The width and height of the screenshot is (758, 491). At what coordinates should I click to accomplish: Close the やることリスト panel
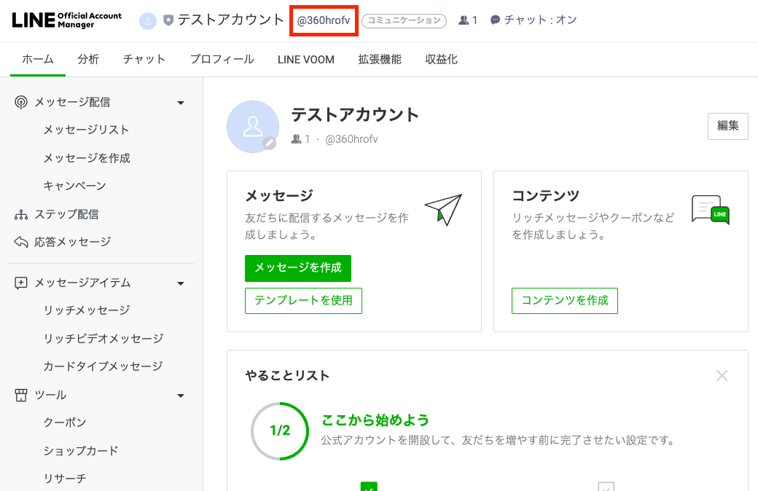pos(722,375)
